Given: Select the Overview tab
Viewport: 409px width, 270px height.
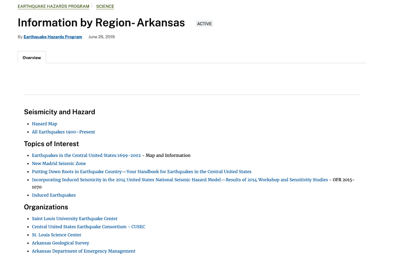Looking at the screenshot, I should pyautogui.click(x=32, y=58).
